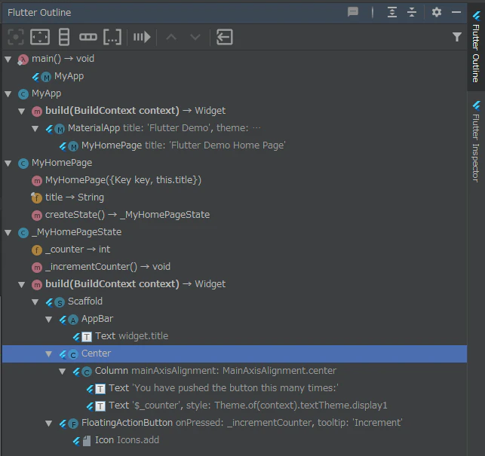
Task: Click the Scaffold label text
Action: pyautogui.click(x=85, y=301)
